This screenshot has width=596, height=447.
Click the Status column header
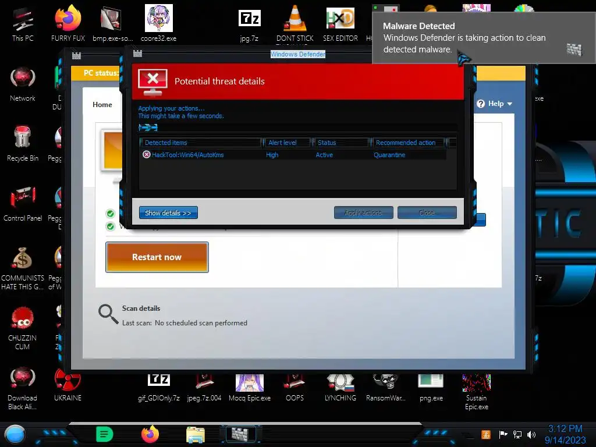click(341, 143)
